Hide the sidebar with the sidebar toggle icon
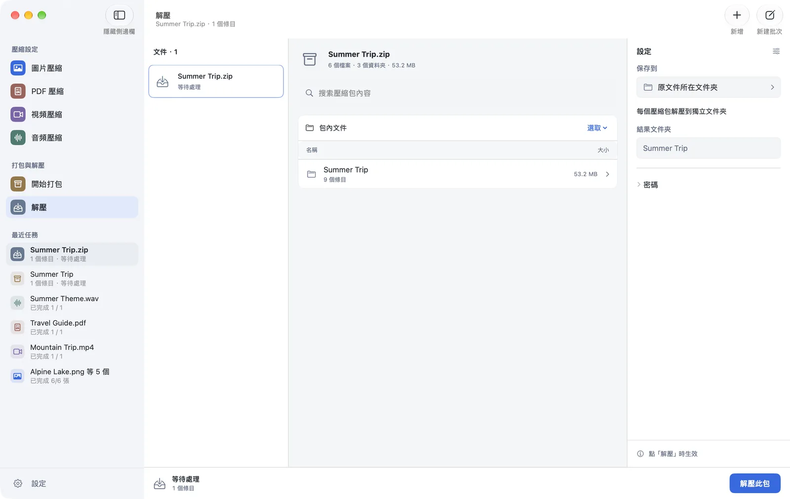The image size is (790, 499). pos(119,15)
